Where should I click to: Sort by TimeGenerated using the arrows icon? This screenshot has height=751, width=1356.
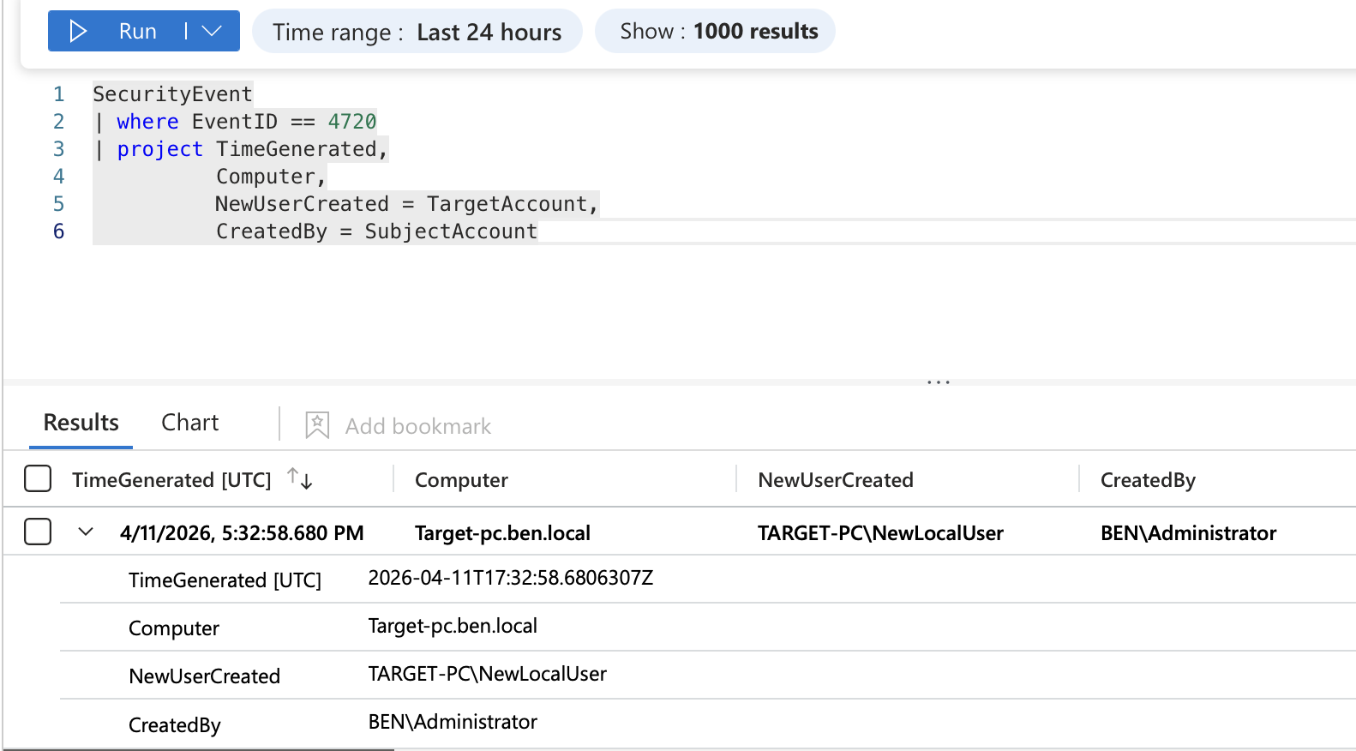(x=299, y=478)
